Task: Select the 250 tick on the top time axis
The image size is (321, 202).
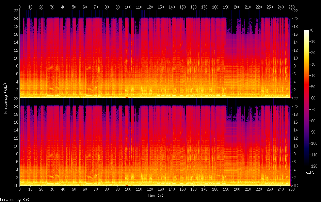Action: click(291, 7)
